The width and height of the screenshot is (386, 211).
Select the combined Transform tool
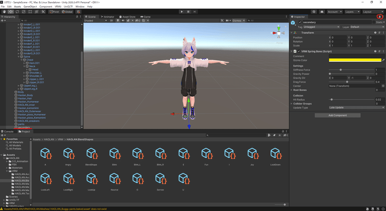point(37,12)
